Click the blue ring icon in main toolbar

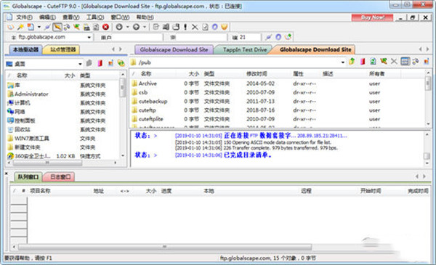pyautogui.click(x=214, y=27)
